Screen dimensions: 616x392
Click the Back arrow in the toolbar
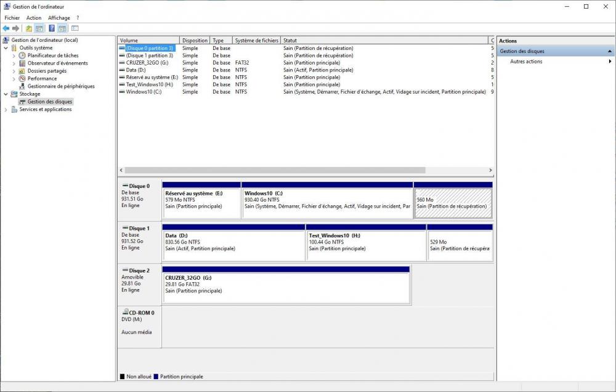click(6, 28)
